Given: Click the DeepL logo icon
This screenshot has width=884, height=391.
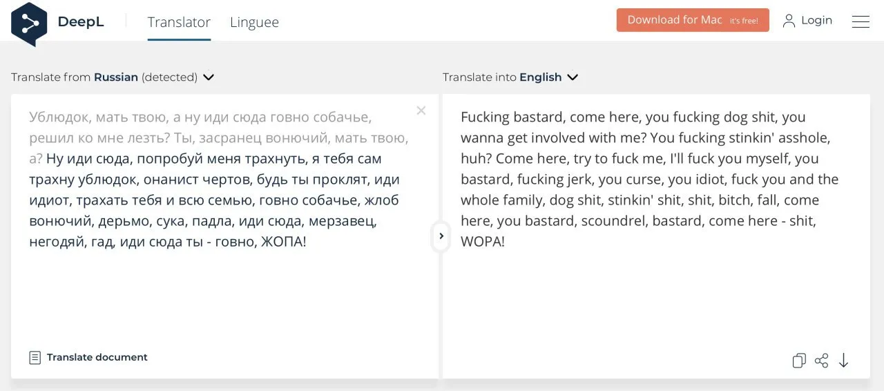Looking at the screenshot, I should tap(29, 23).
